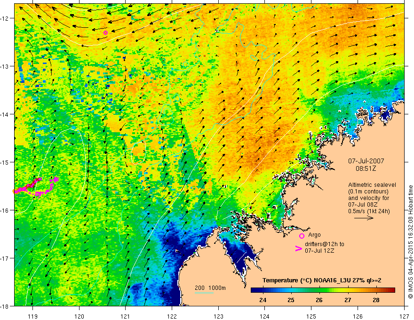Click the latitude axis label -16
Screen dimensions: 414x320
pos(5,210)
